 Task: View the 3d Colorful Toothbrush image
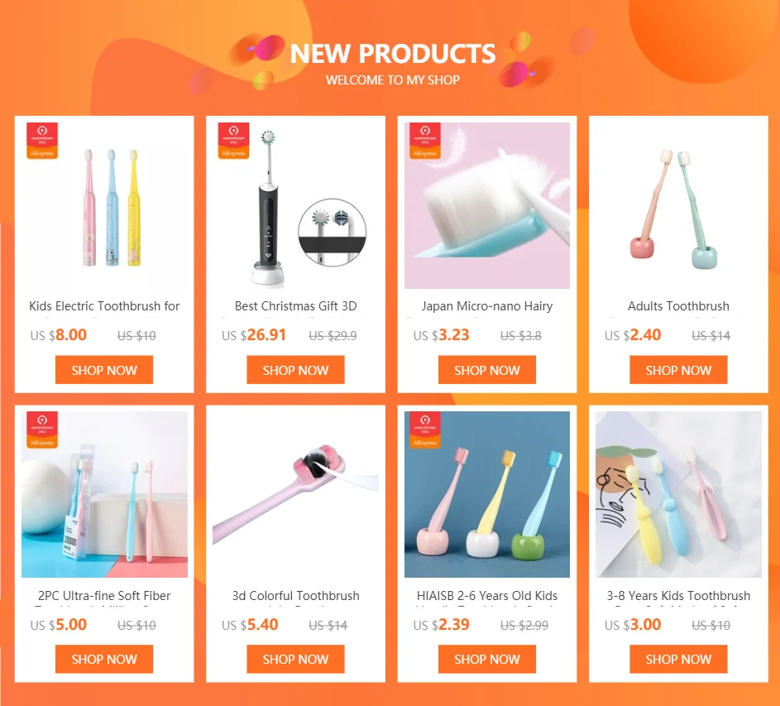295,494
